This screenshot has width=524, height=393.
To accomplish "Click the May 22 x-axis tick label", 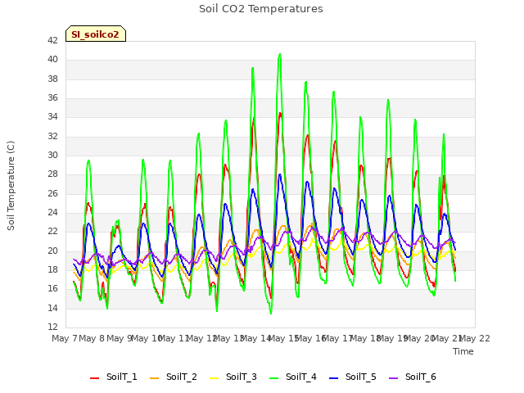I will [475, 338].
